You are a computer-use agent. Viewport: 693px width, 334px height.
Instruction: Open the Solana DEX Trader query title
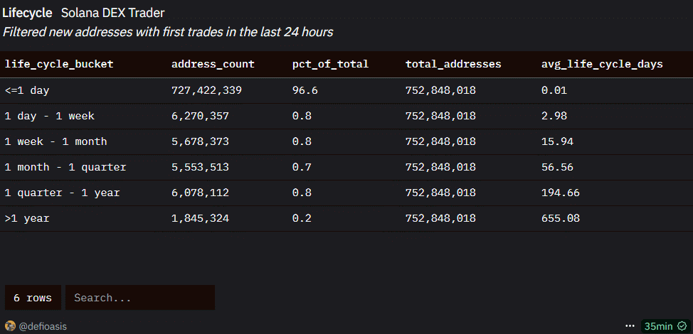112,13
